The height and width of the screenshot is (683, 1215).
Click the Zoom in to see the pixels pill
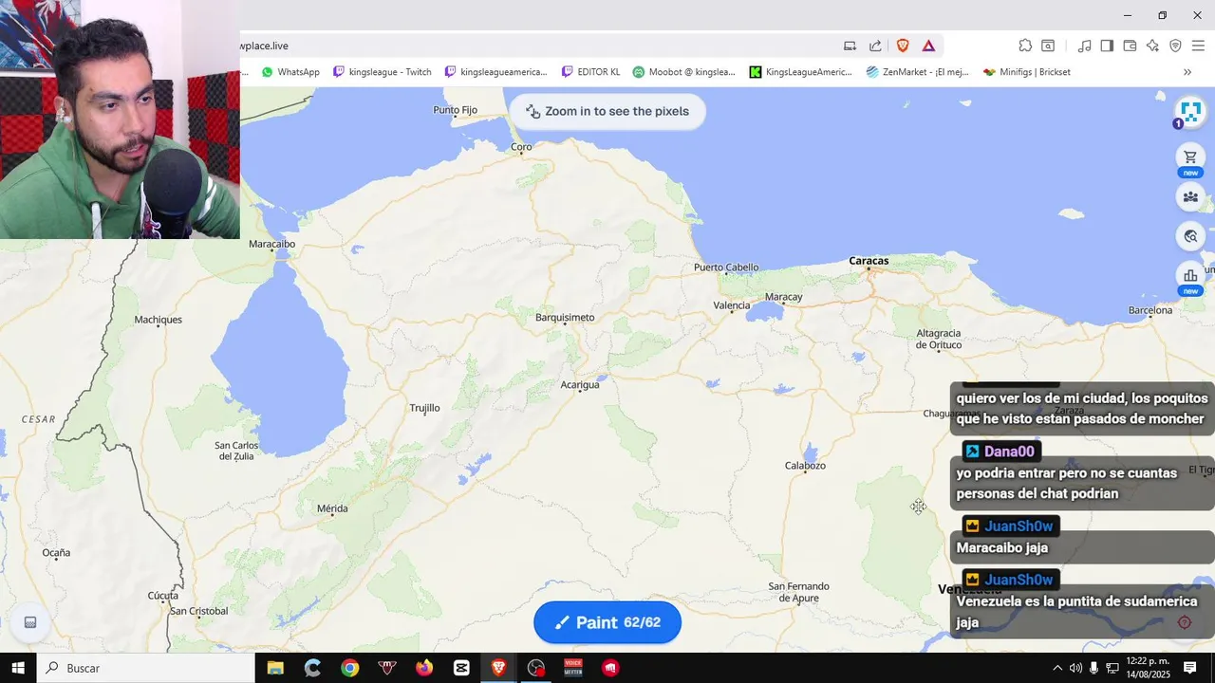coord(607,111)
